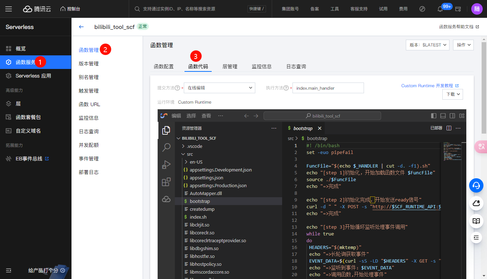Click the floating customer service headset icon
This screenshot has width=487, height=279.
pos(476,185)
